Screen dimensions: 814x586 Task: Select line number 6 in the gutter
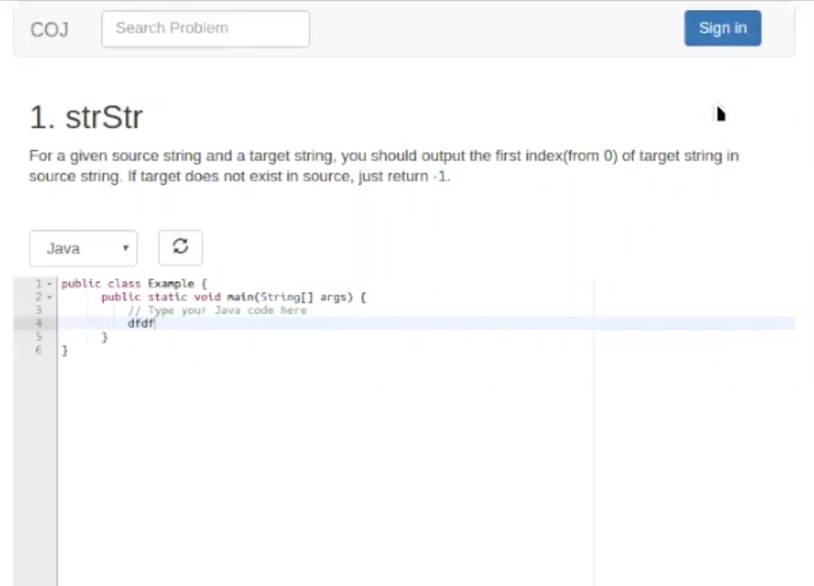(39, 349)
